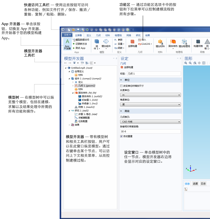Click the 增加组件 wireframe cube icon

point(106,41)
